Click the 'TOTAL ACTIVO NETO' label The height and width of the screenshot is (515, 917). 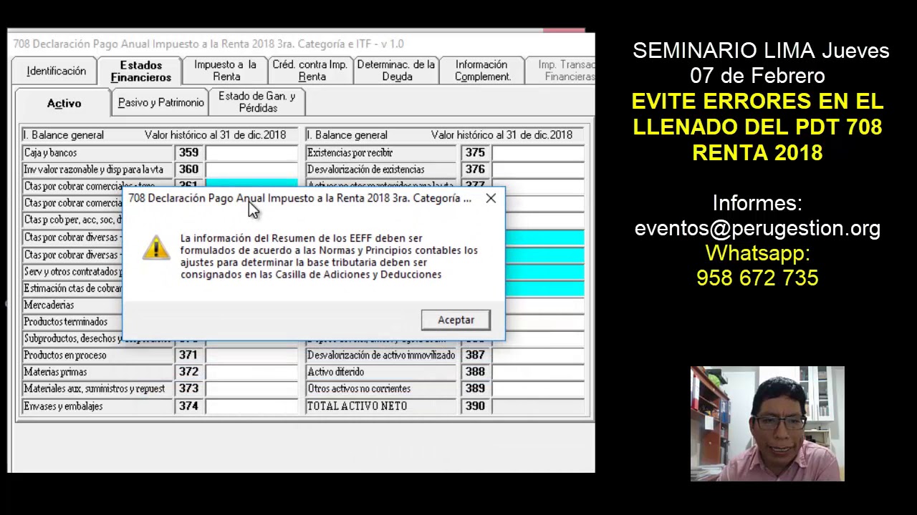pos(357,406)
